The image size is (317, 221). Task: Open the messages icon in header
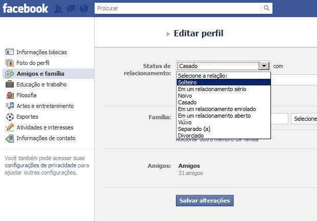[71, 9]
